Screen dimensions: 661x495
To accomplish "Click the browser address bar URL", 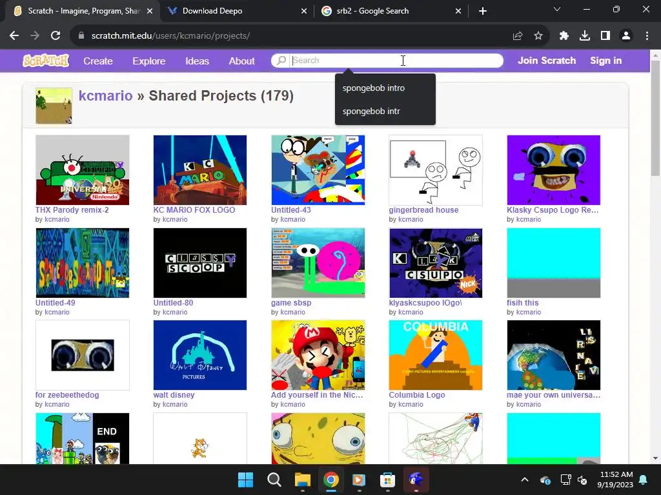I will [170, 36].
